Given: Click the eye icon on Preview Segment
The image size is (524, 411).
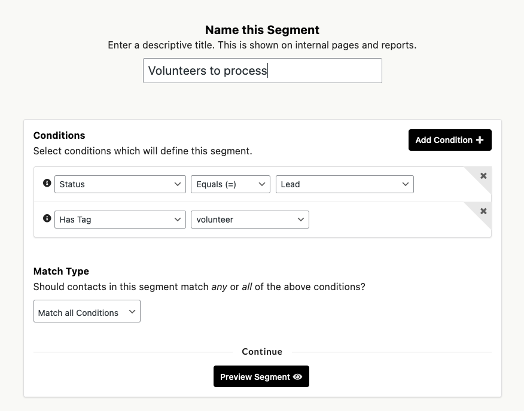Looking at the screenshot, I should (298, 377).
